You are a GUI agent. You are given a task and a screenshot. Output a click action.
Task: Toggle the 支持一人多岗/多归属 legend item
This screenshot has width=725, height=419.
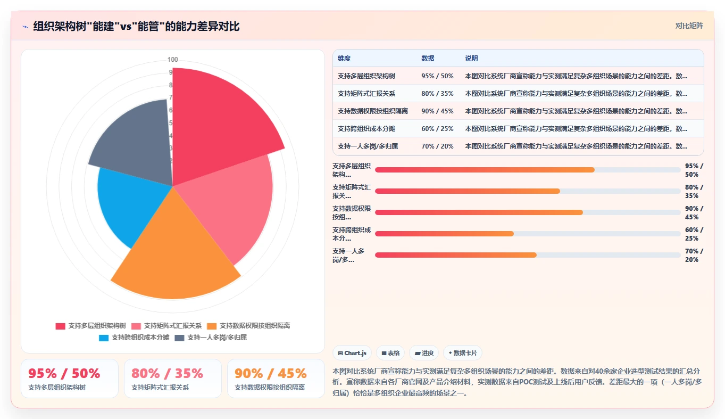pyautogui.click(x=211, y=338)
